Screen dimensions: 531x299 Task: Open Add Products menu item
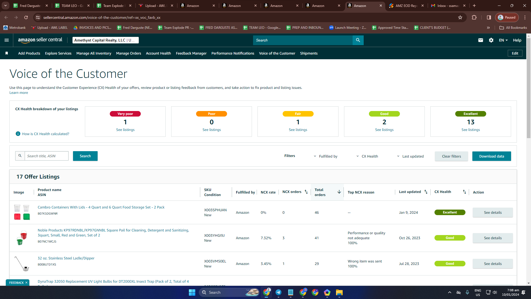(29, 53)
